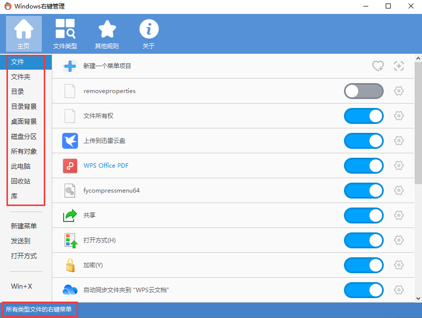Open settings gear for WPS Office PDF
This screenshot has width=422, height=318.
399,165
